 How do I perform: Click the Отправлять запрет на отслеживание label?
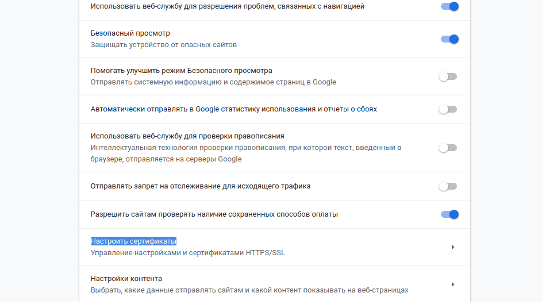click(209, 186)
